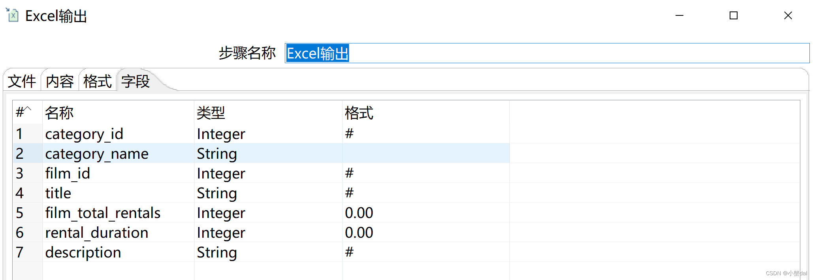Click the Integer type of film_id

point(268,173)
